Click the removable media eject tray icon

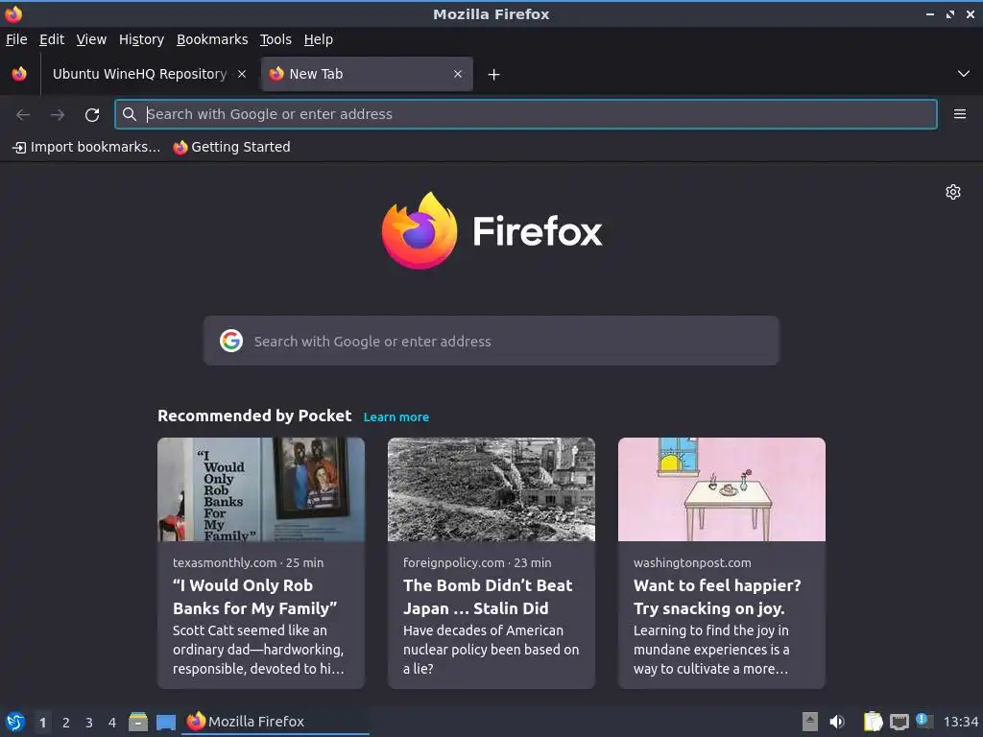[x=810, y=722]
